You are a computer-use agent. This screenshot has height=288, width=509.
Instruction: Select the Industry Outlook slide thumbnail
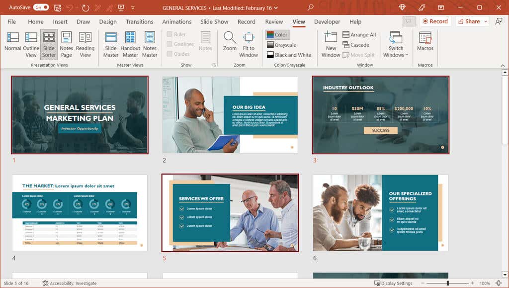pos(380,115)
